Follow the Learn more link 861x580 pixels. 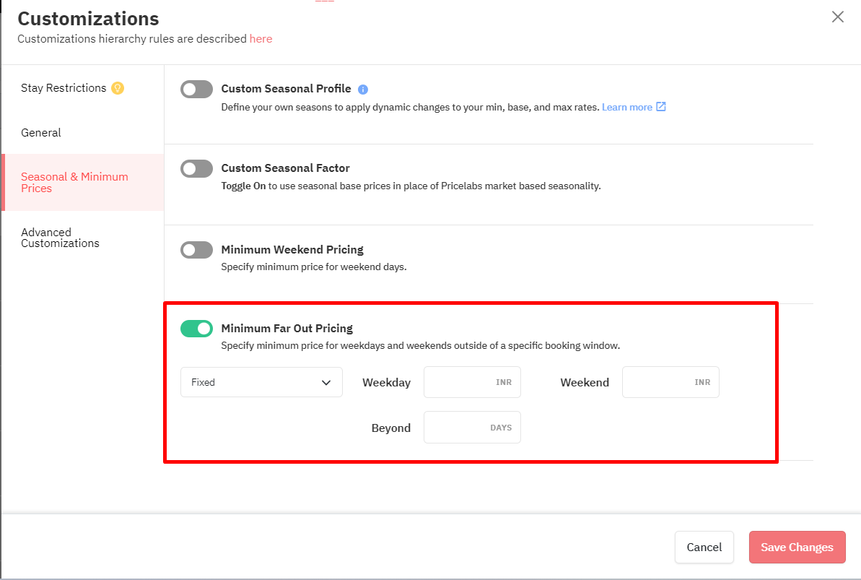(627, 107)
